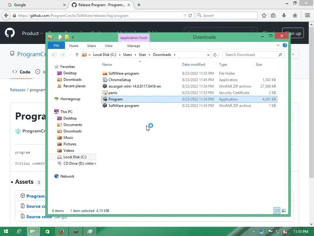Select Local Disk (C:) in tree
The height and width of the screenshot is (236, 314).
72,157
